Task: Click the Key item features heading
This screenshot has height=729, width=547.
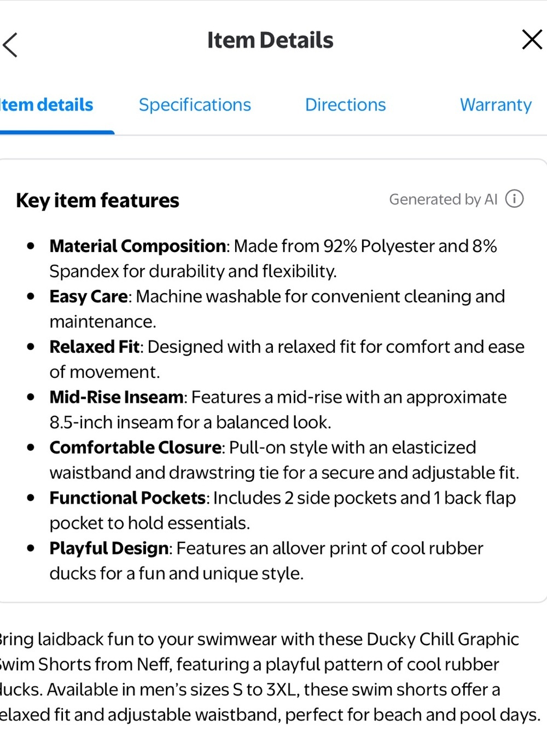Action: [x=97, y=200]
